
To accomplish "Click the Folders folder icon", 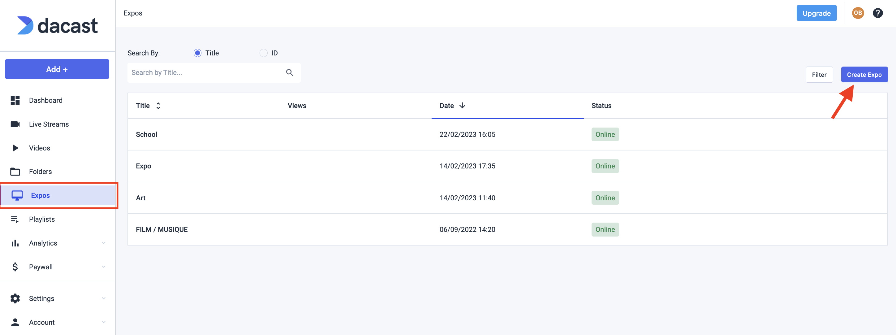I will 15,172.
